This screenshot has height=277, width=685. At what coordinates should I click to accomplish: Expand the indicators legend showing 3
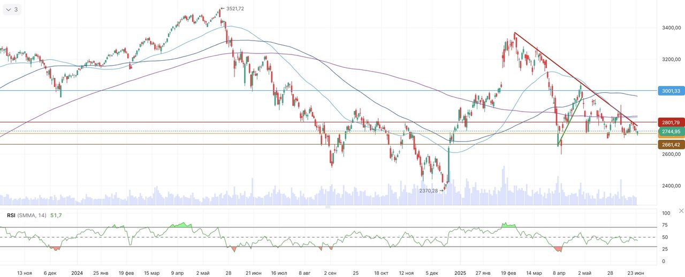(x=12, y=10)
